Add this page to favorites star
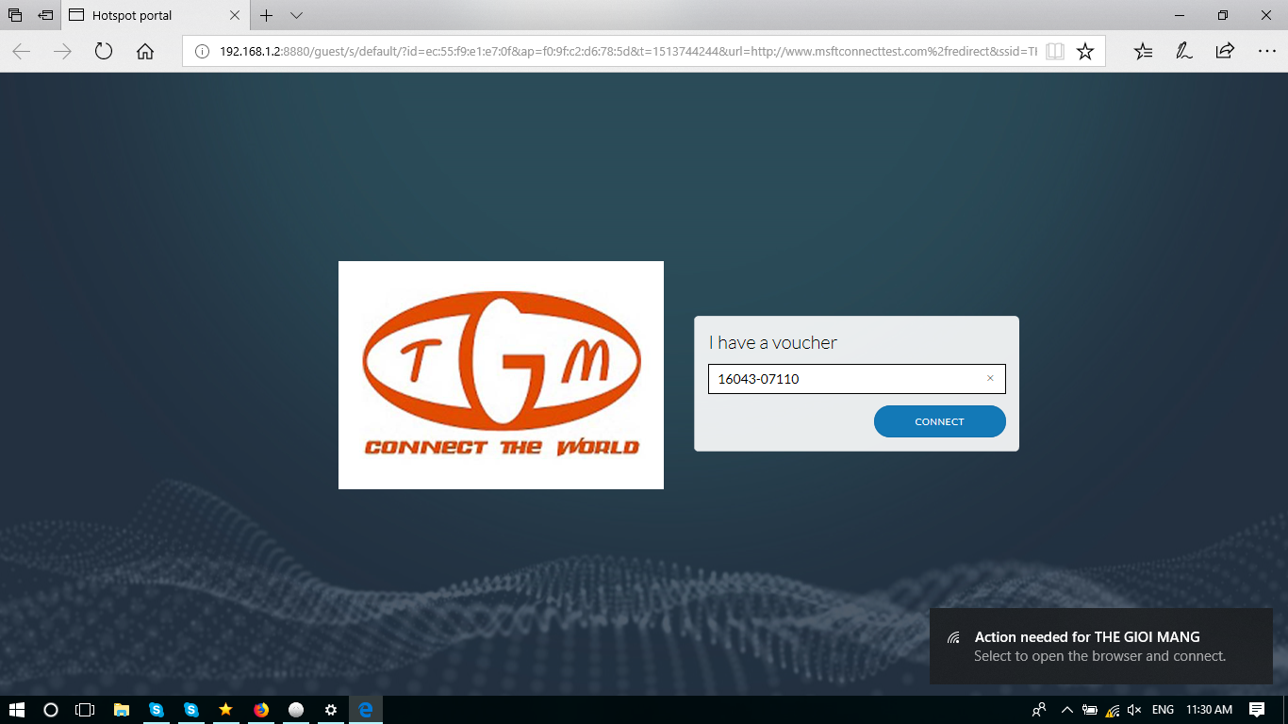The width and height of the screenshot is (1288, 724). [1085, 51]
